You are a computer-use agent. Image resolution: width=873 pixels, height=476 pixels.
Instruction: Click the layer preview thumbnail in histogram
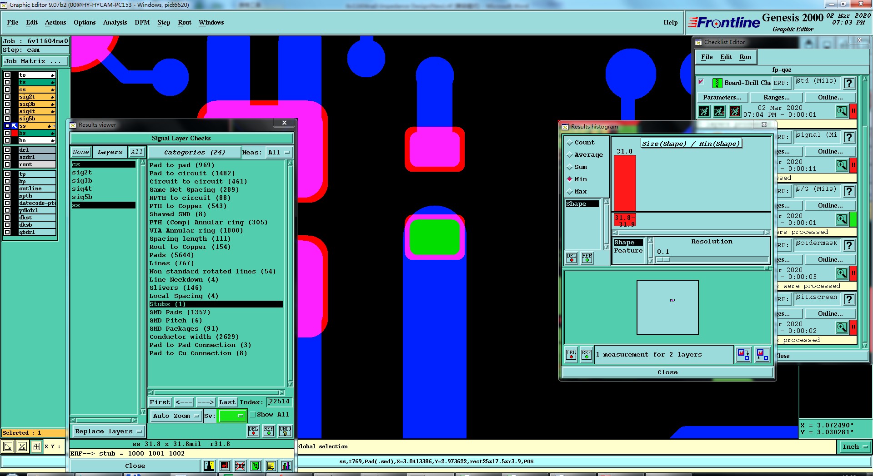point(667,307)
